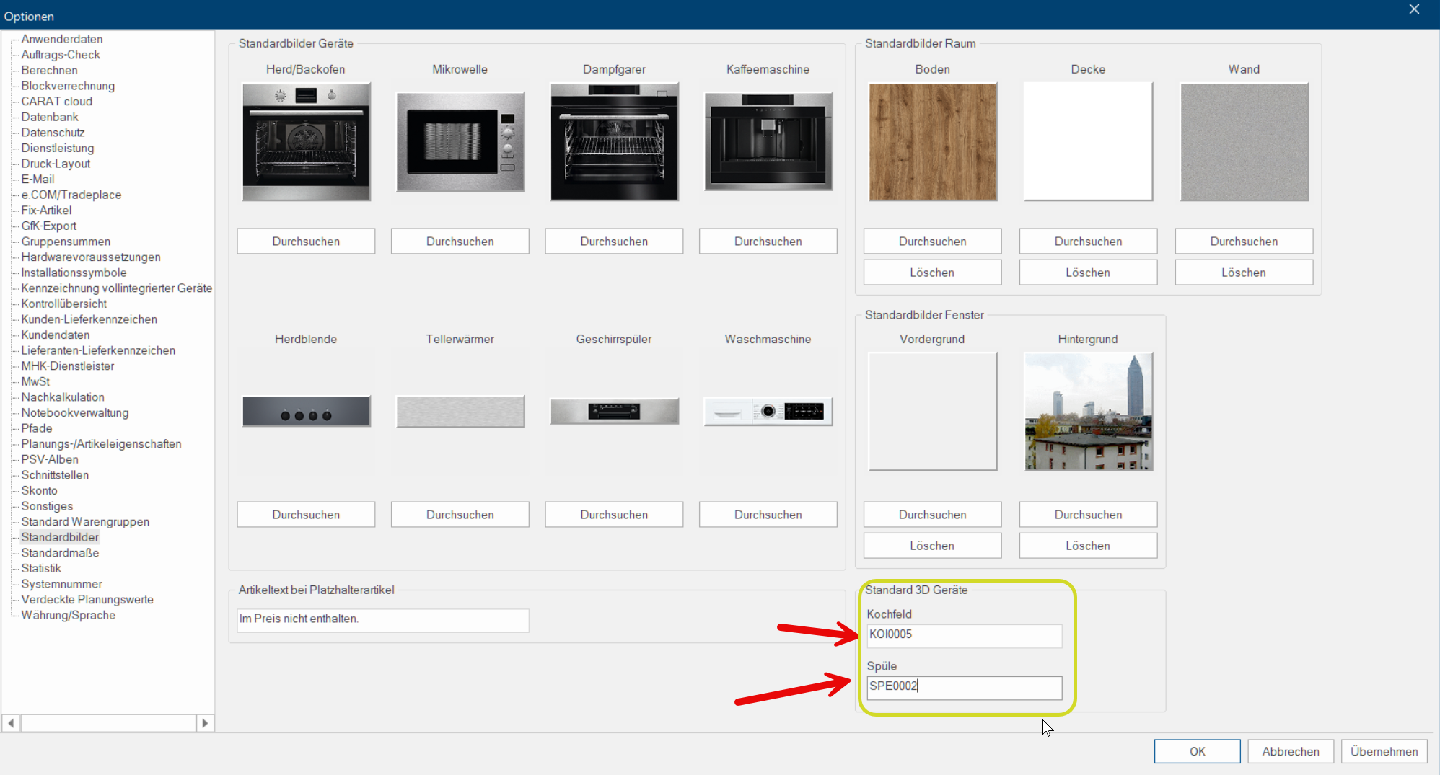Screen dimensions: 1440x775
Task: Select GfK-Export tree entry
Action: pos(48,226)
